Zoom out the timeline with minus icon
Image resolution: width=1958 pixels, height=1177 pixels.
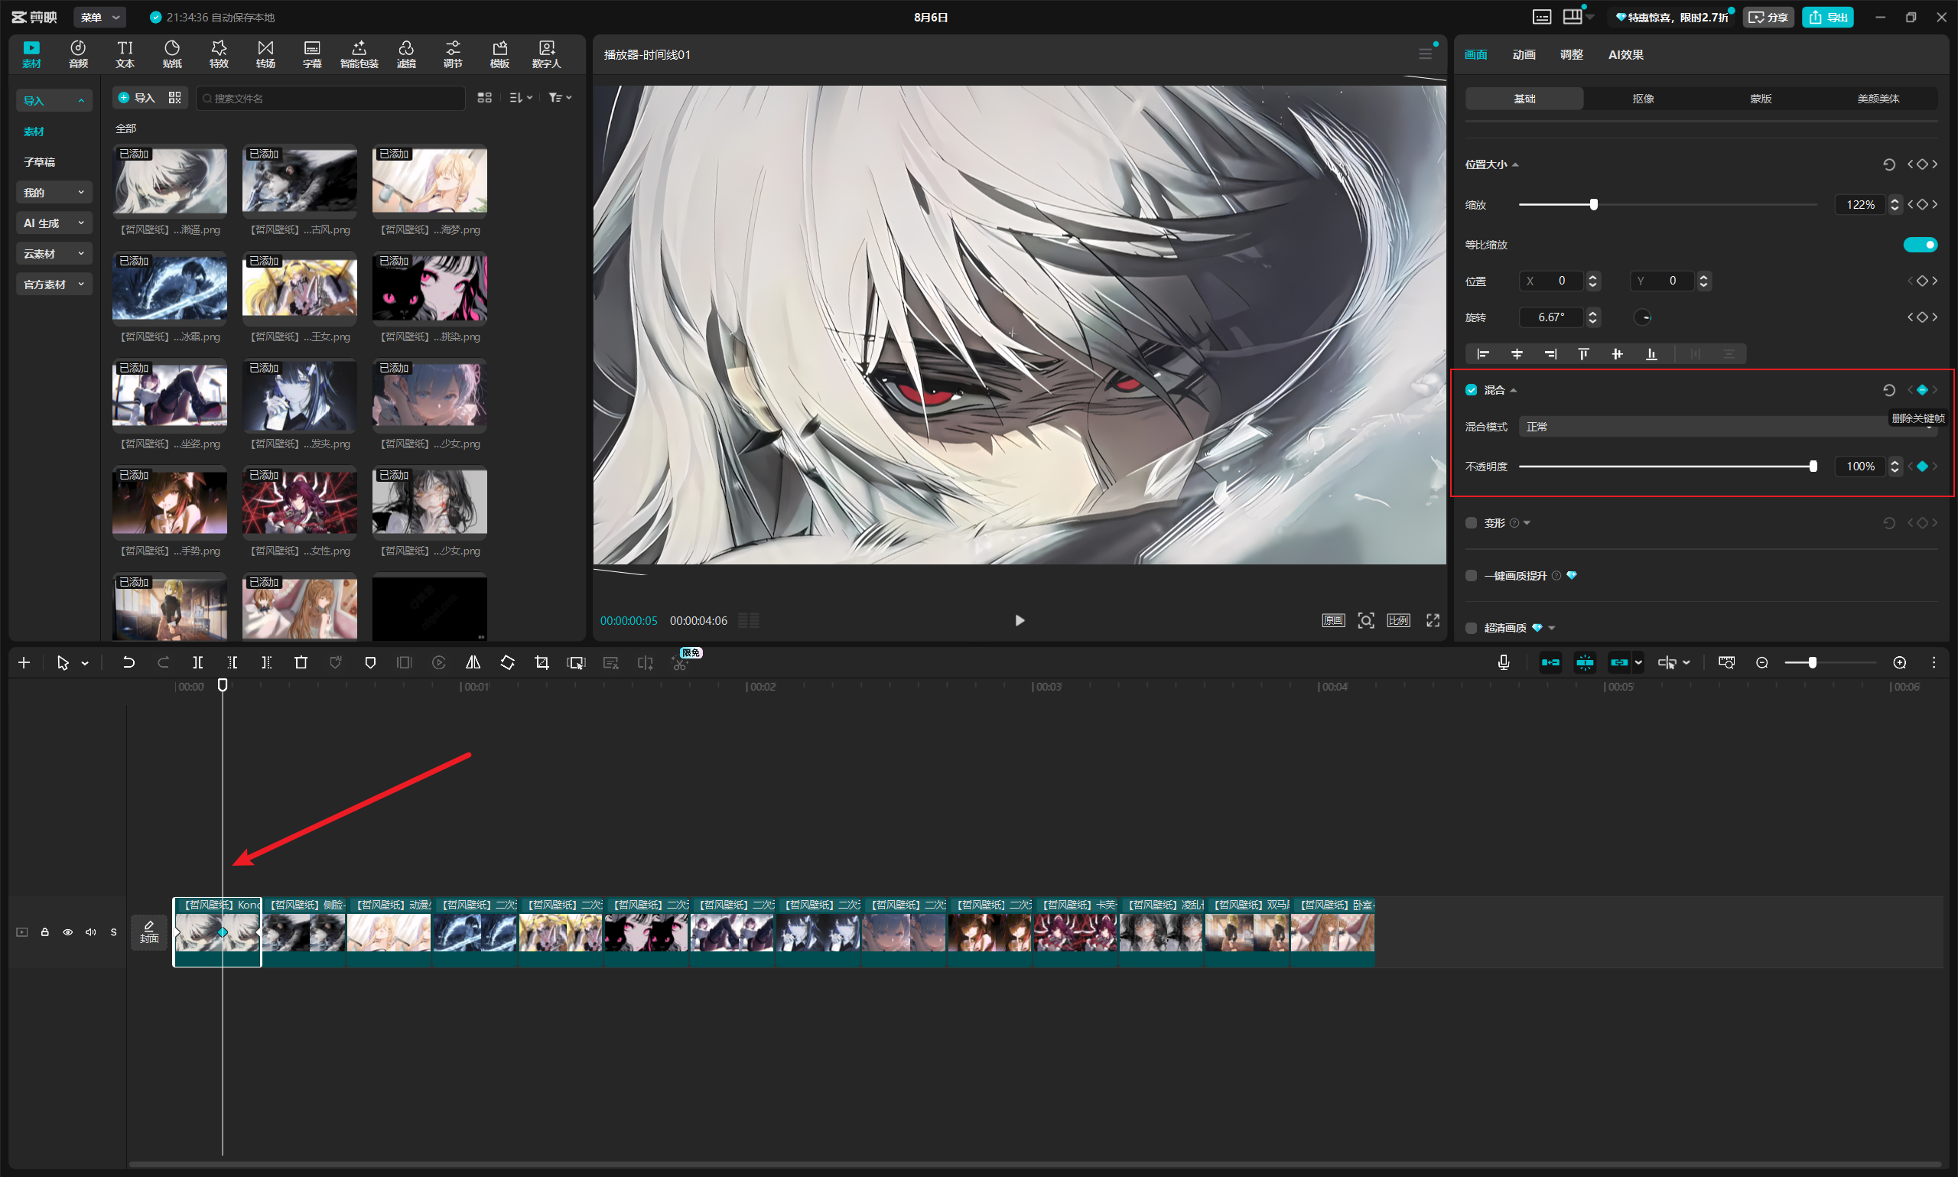[1762, 662]
